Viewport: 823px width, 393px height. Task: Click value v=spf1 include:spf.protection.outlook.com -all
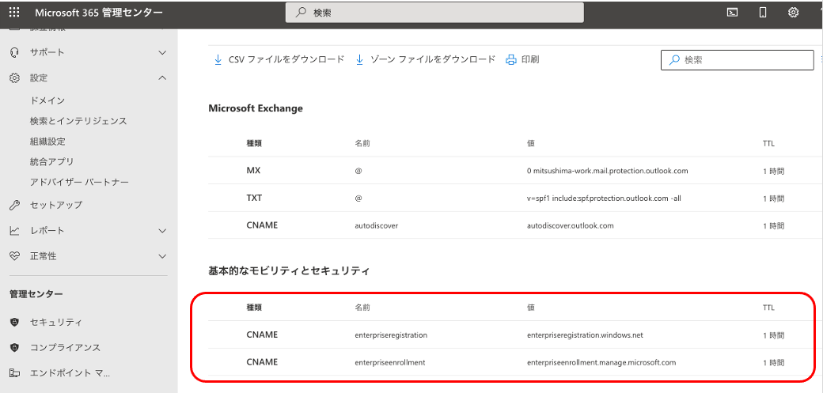pyautogui.click(x=604, y=198)
